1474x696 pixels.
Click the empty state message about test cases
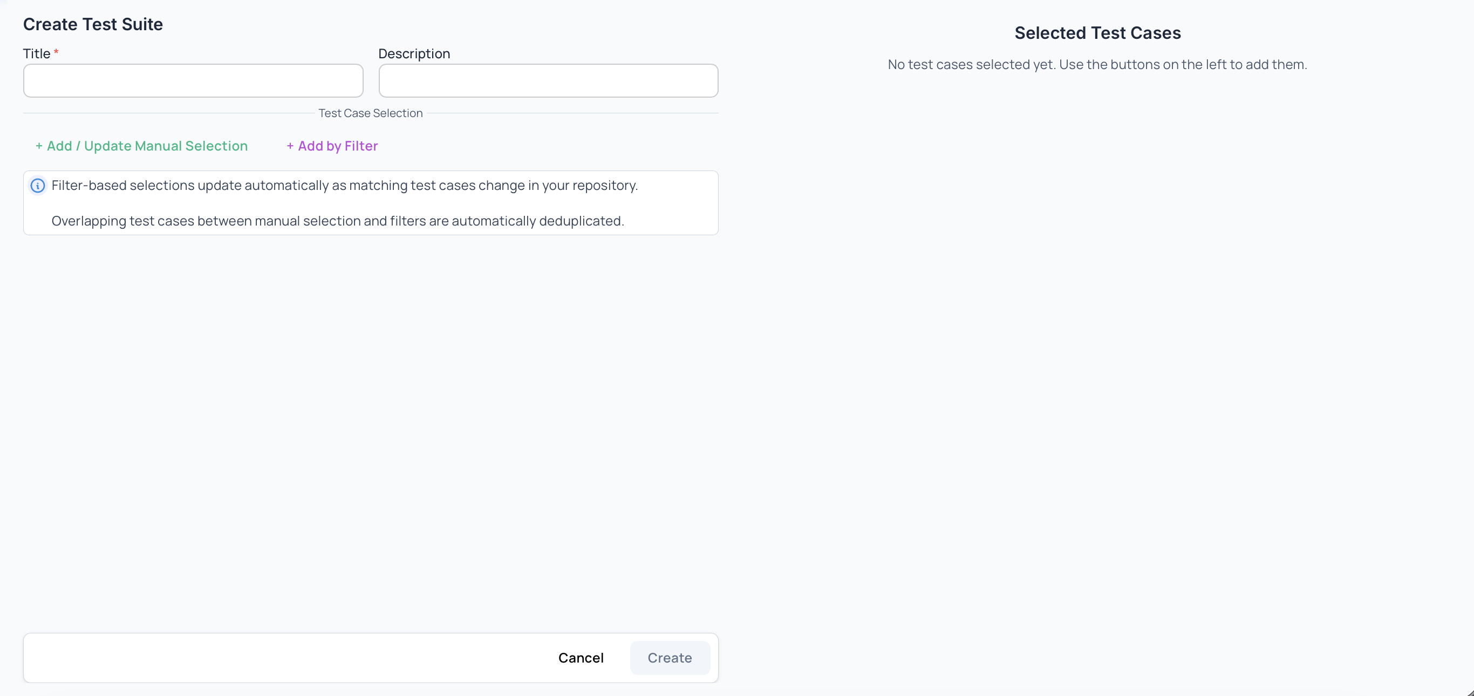[x=1097, y=65]
